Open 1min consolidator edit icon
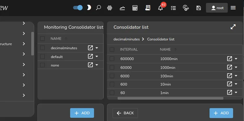 pos(229,92)
